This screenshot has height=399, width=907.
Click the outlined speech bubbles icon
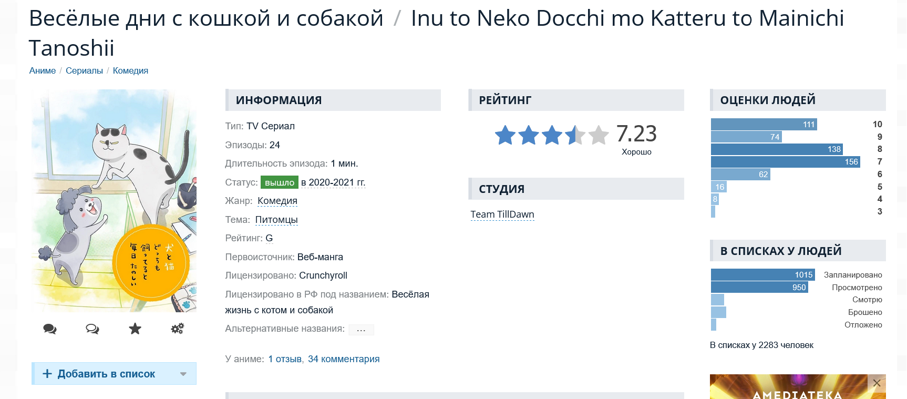pos(92,329)
